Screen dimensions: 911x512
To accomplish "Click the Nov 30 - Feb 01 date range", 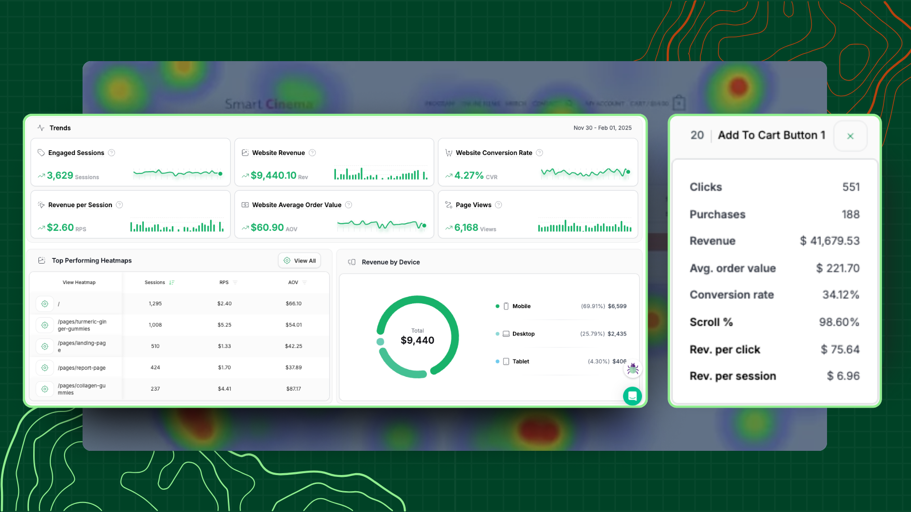I will pyautogui.click(x=602, y=128).
